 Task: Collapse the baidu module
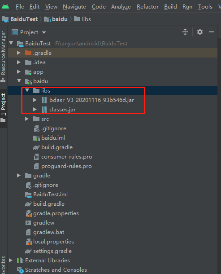pos(19,81)
